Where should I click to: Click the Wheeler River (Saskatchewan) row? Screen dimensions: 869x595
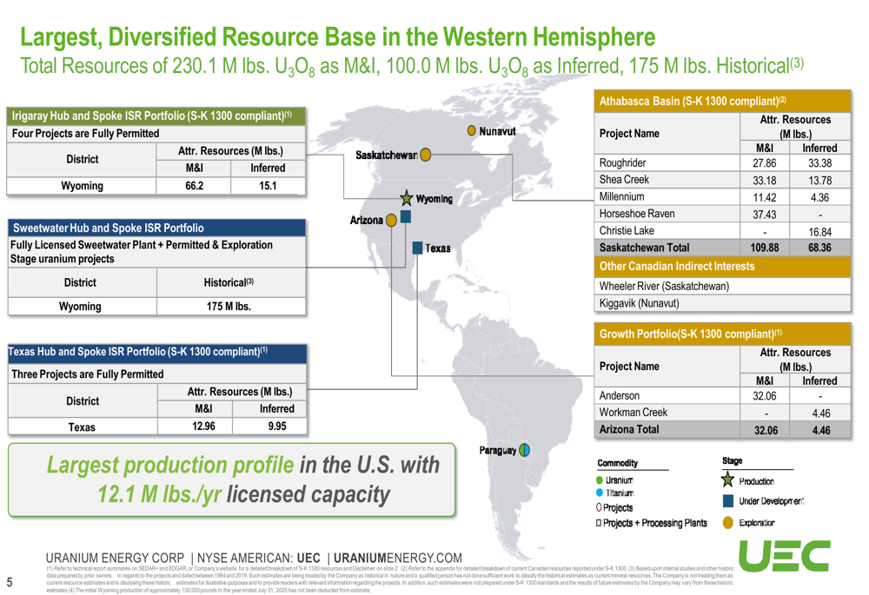[x=723, y=286]
